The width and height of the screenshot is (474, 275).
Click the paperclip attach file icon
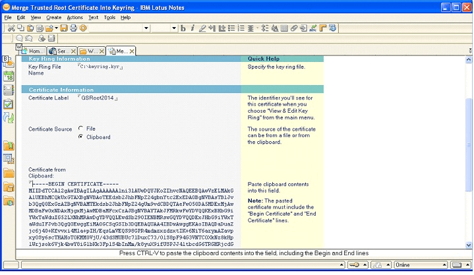[294, 28]
